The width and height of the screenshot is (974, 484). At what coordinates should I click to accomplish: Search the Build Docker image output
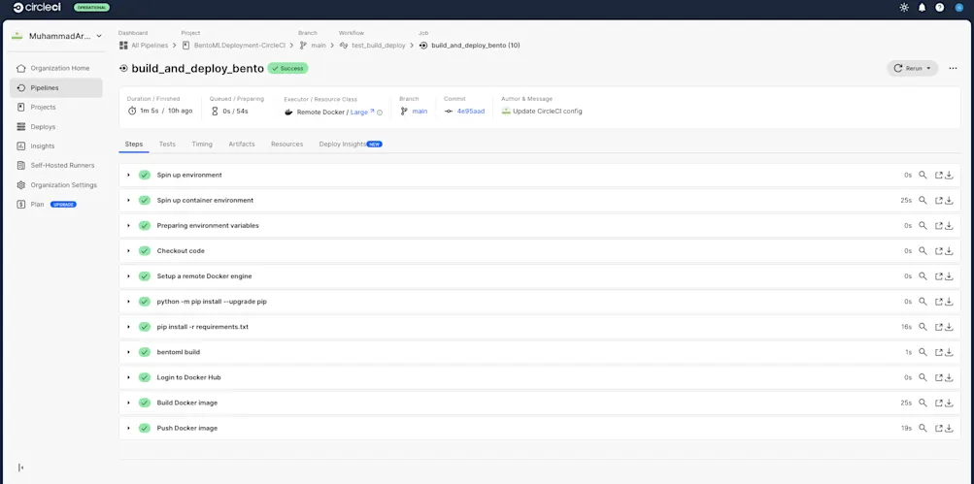923,403
